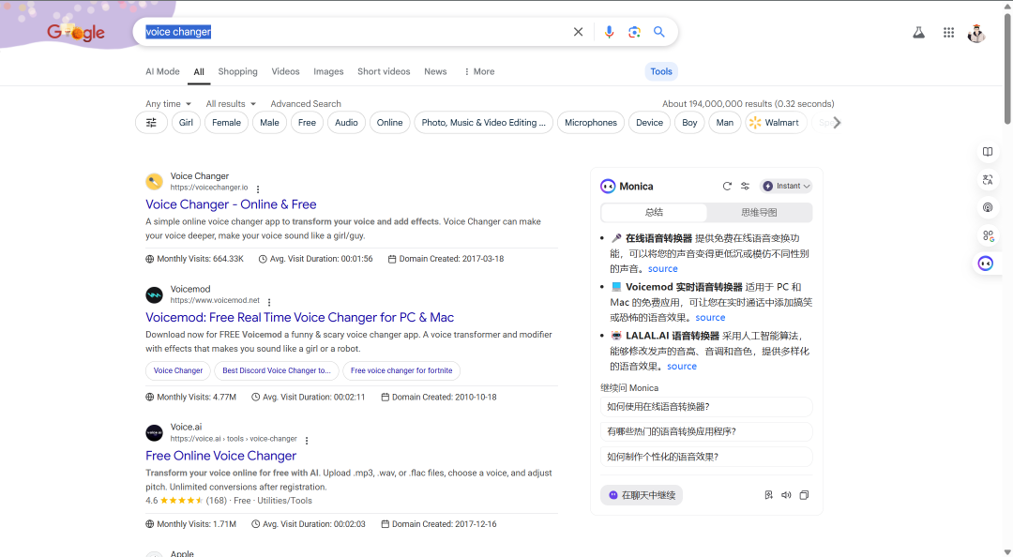Open Free voice changer for fortnite sitelink
This screenshot has width=1013, height=557.
coord(401,370)
